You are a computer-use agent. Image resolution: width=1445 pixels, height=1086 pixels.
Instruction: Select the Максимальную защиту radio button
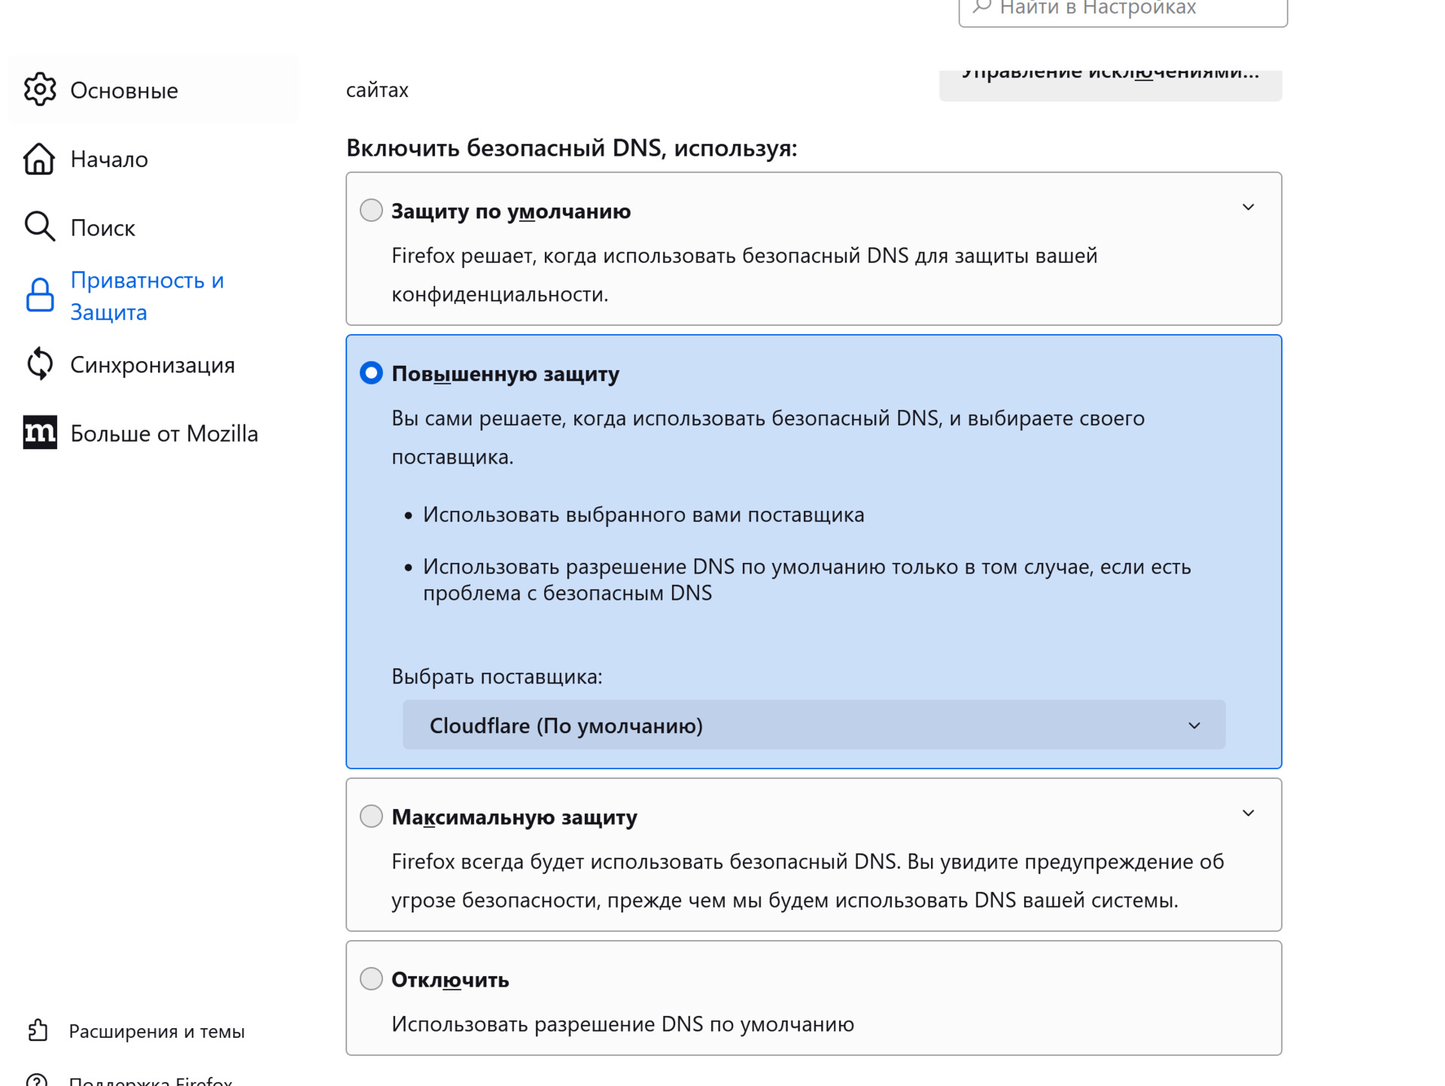point(371,816)
